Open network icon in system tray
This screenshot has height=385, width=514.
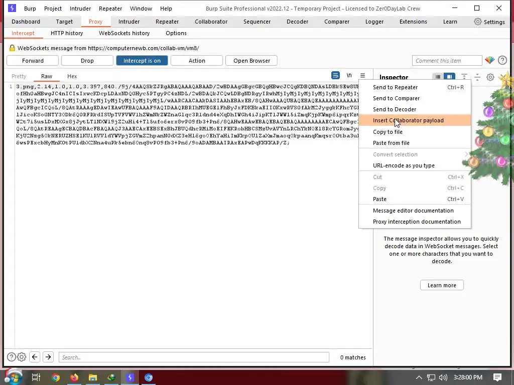click(431, 377)
